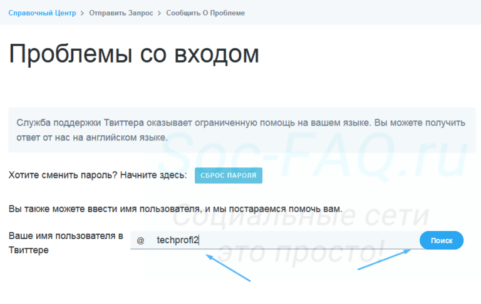Click the chevron after Справочный Центр
The image size is (481, 304).
pos(82,13)
